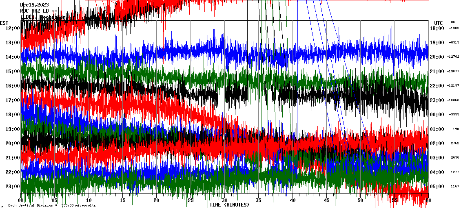Click the Each Vertical Division scale note
Screen dimensions: 461x211
(52, 205)
